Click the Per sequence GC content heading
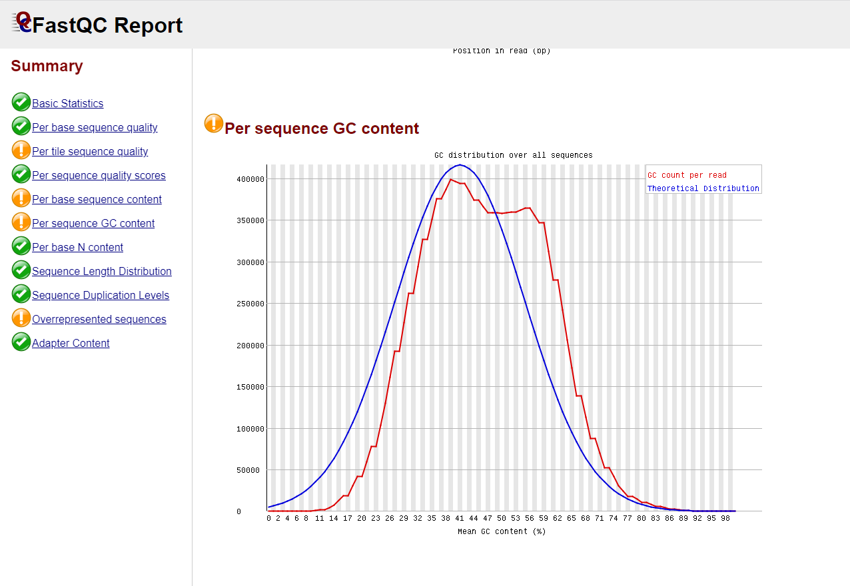Screen dimensions: 850x586 coord(322,129)
